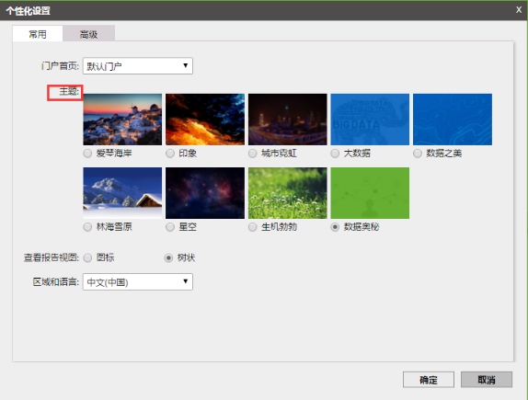Open the 门户首页 dropdown list
The height and width of the screenshot is (400, 528).
pyautogui.click(x=138, y=65)
